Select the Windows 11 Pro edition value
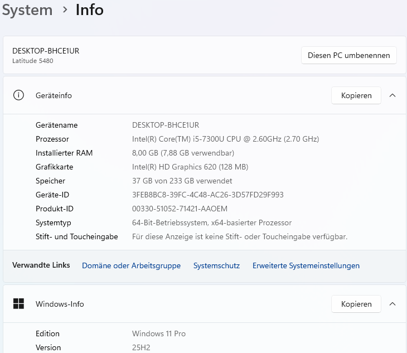This screenshot has height=353, width=407. click(x=159, y=333)
